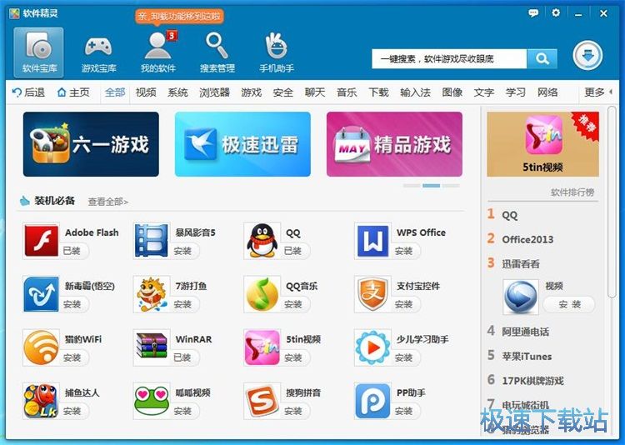Return to 主页 home
Screen dimensions: 625x445
[73, 92]
